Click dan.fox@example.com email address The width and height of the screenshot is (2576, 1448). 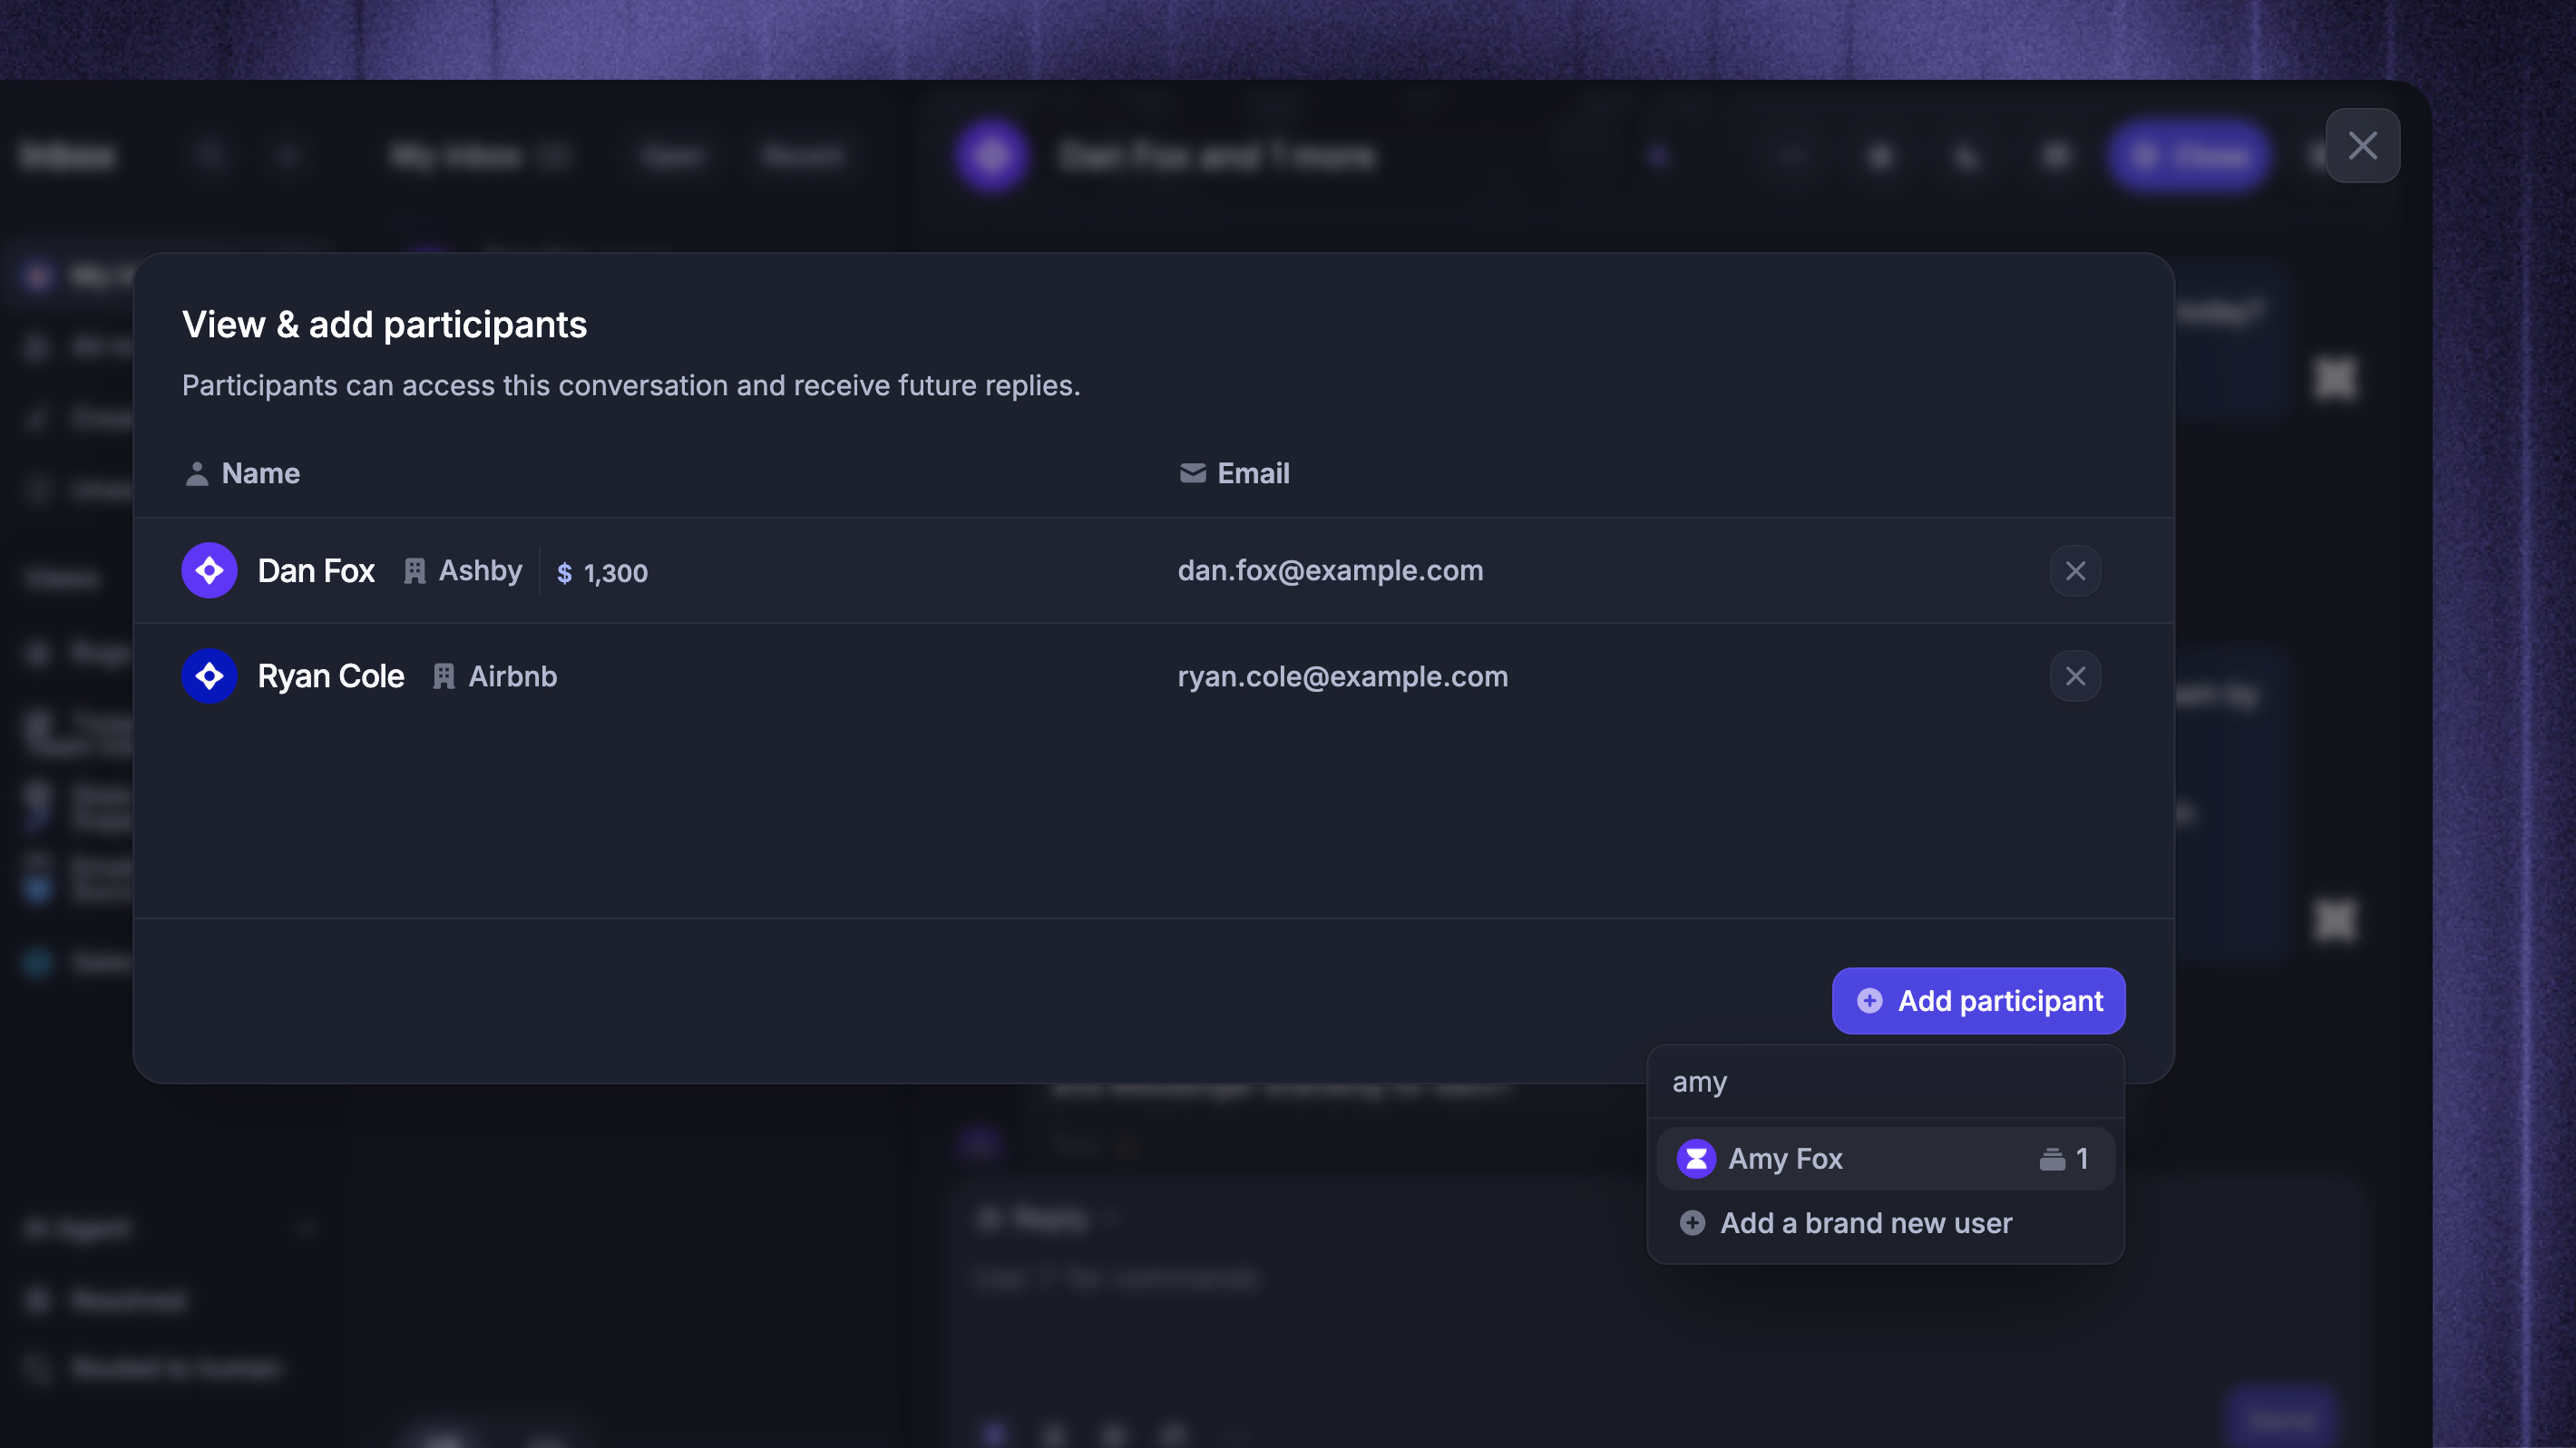click(1330, 570)
